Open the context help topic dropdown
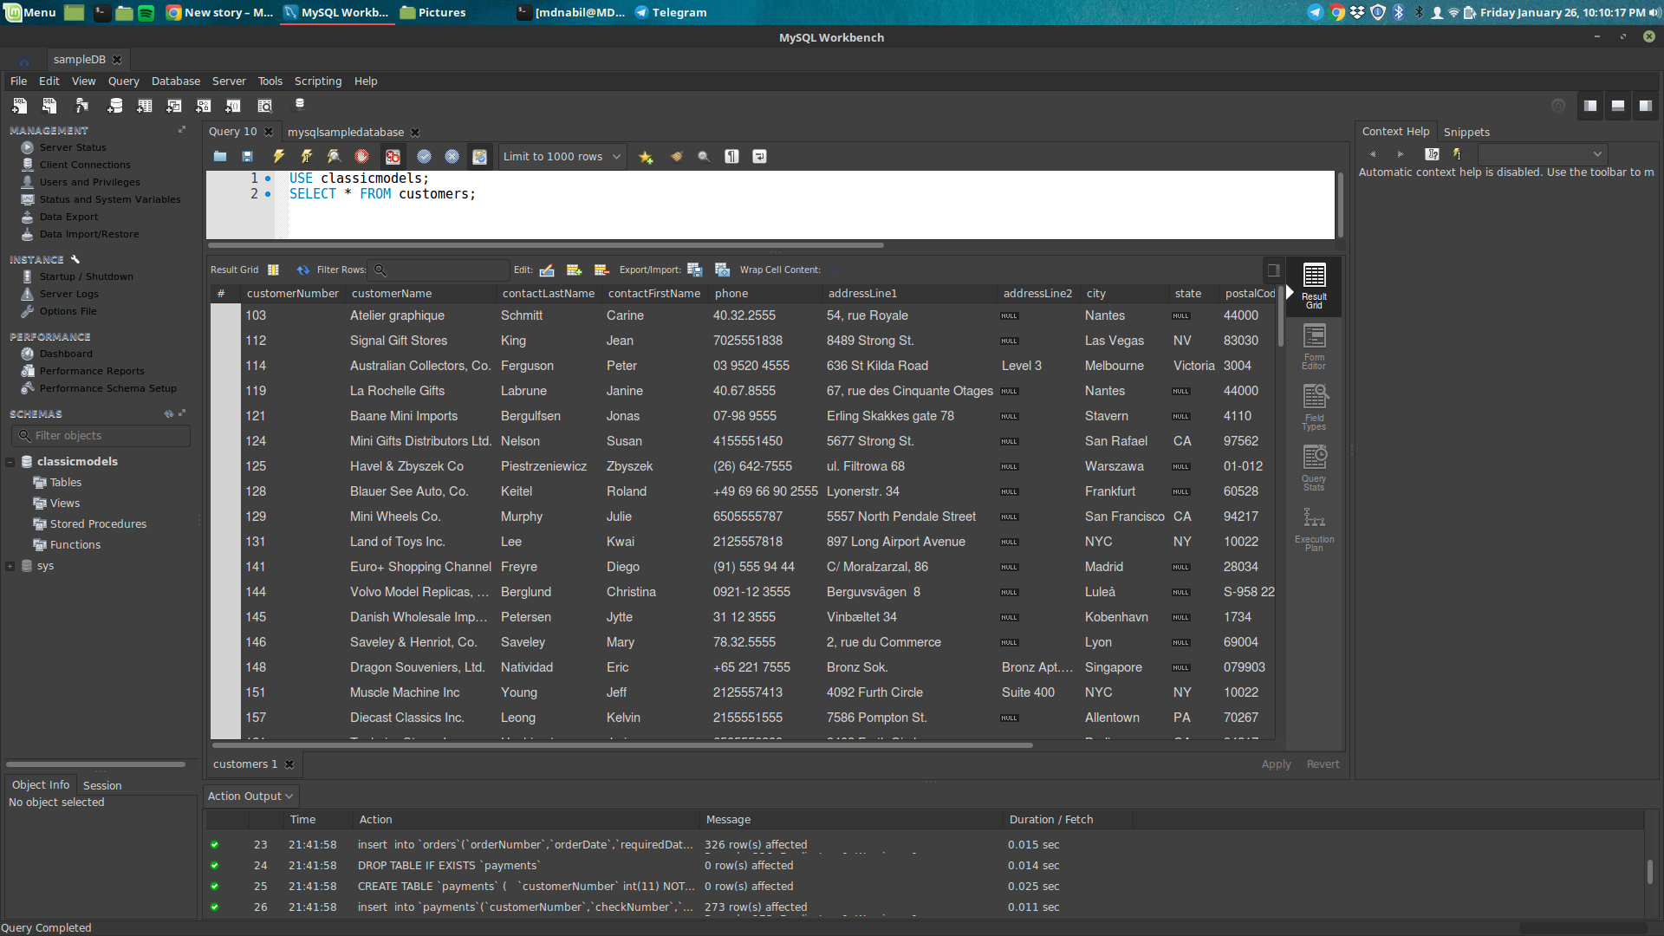 (x=1542, y=154)
